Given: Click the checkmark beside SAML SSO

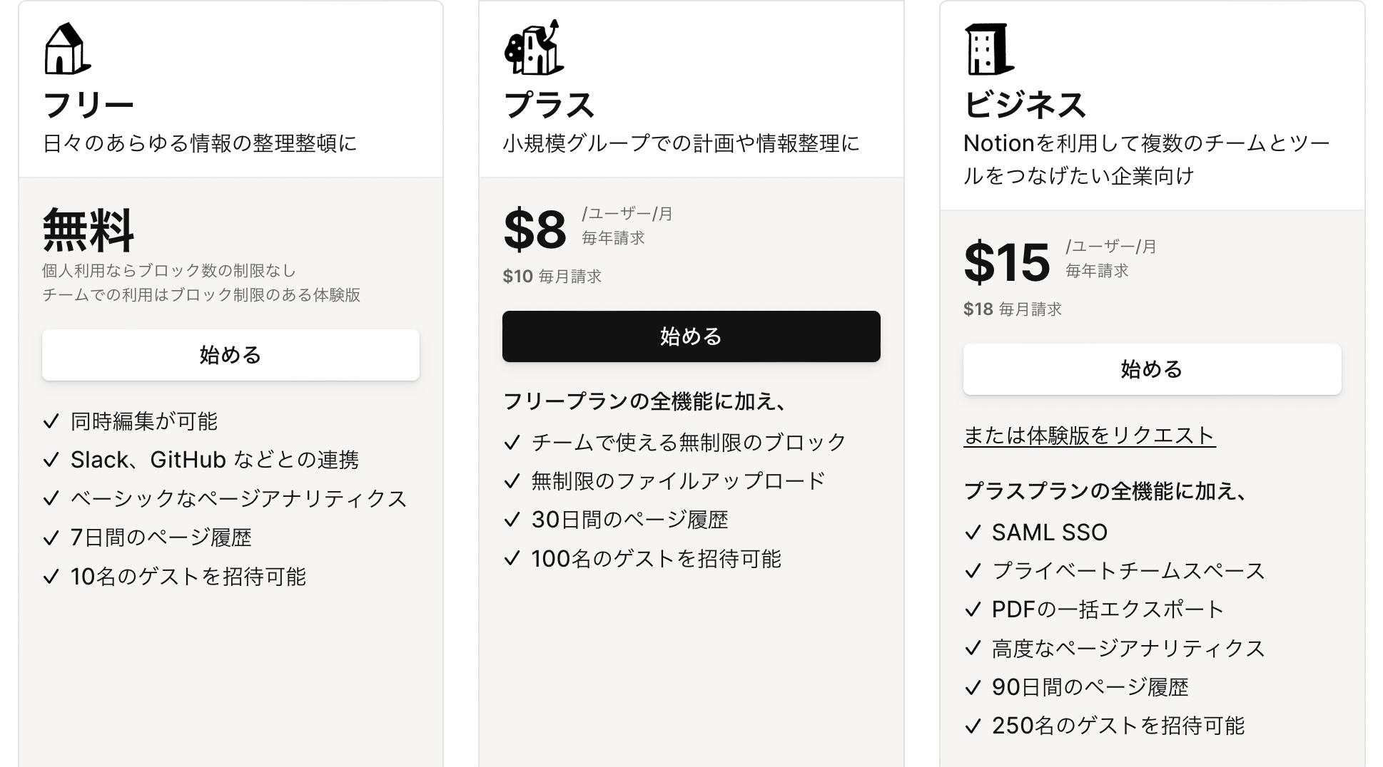Looking at the screenshot, I should [973, 532].
